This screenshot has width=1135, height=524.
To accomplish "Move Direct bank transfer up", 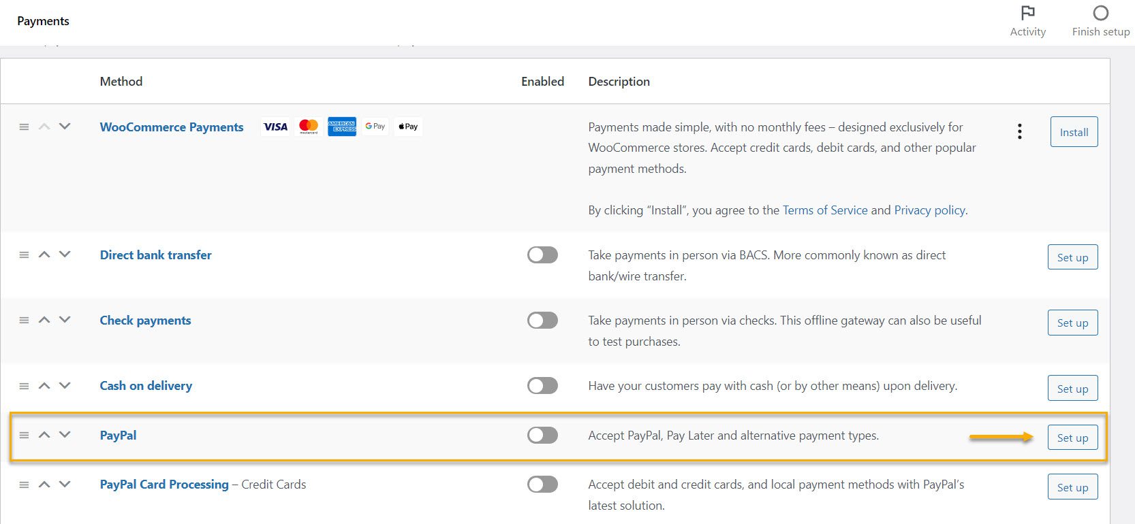I will (44, 255).
